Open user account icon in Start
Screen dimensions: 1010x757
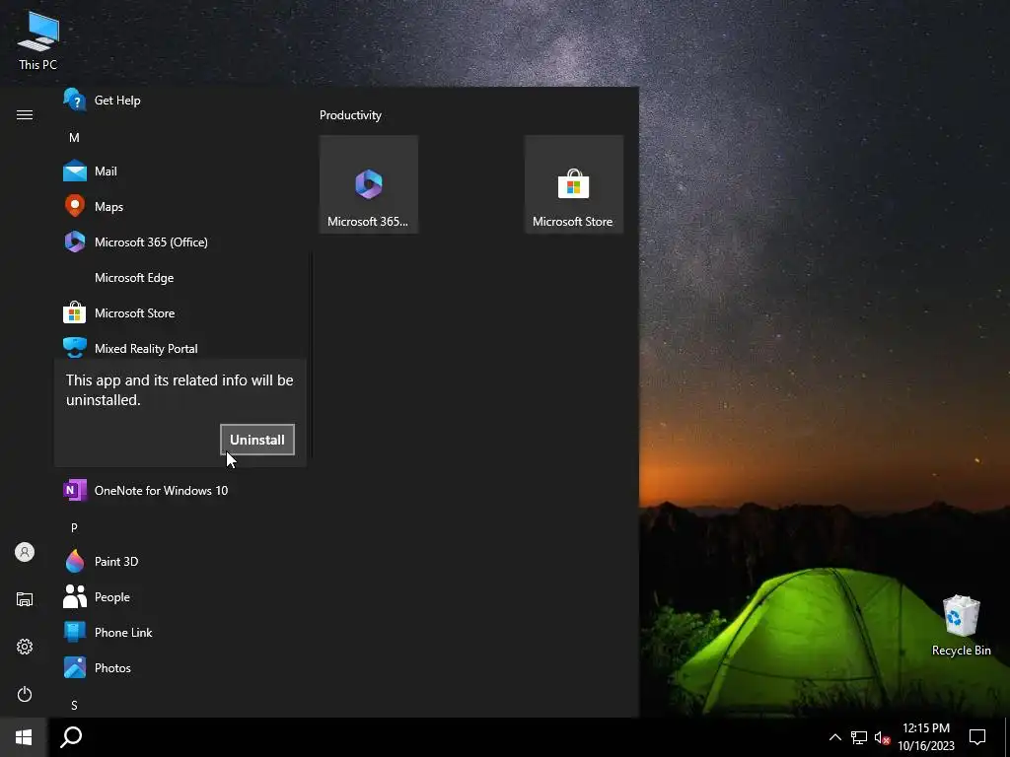[x=25, y=552]
